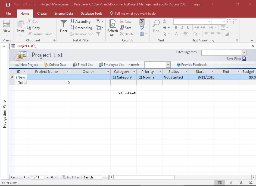Go to the first record arrow
The image size is (256, 186).
(x=24, y=177)
